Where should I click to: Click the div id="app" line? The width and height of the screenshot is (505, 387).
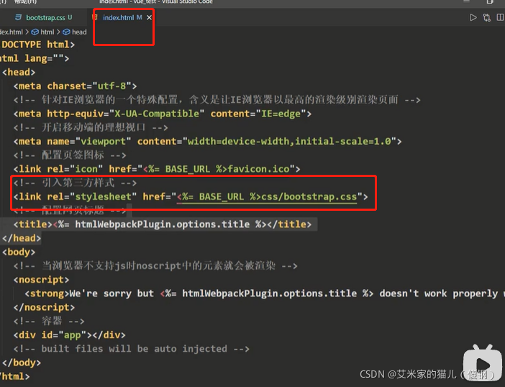click(x=69, y=335)
